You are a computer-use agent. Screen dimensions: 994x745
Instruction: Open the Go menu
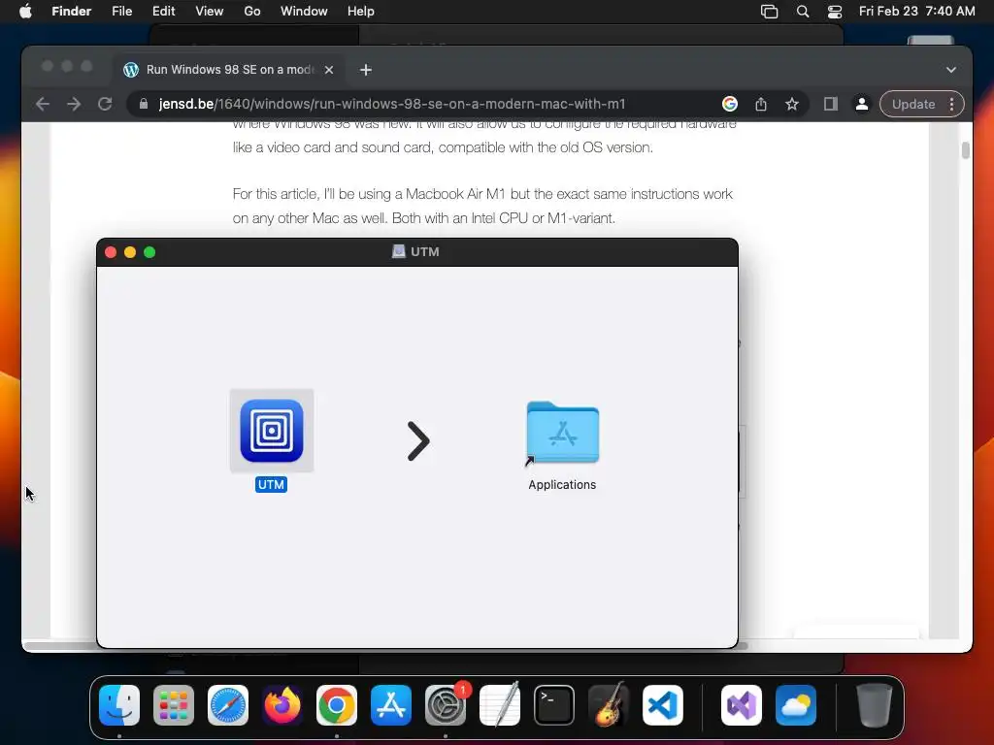[252, 12]
